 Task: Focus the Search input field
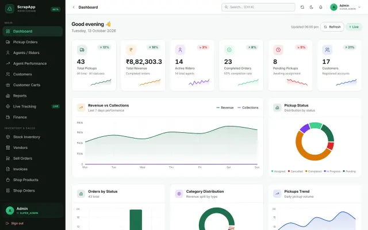[258, 7]
